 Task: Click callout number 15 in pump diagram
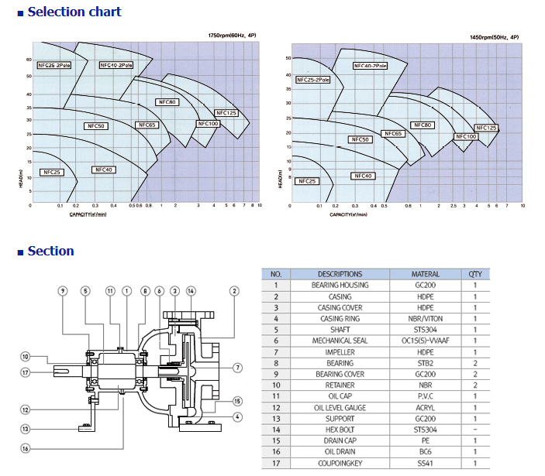[238, 400]
